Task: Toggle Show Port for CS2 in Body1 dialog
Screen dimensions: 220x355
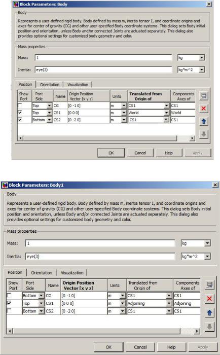Action: (x=9, y=311)
